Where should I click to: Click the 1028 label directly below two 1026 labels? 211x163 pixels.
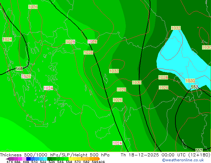tap(88, 53)
